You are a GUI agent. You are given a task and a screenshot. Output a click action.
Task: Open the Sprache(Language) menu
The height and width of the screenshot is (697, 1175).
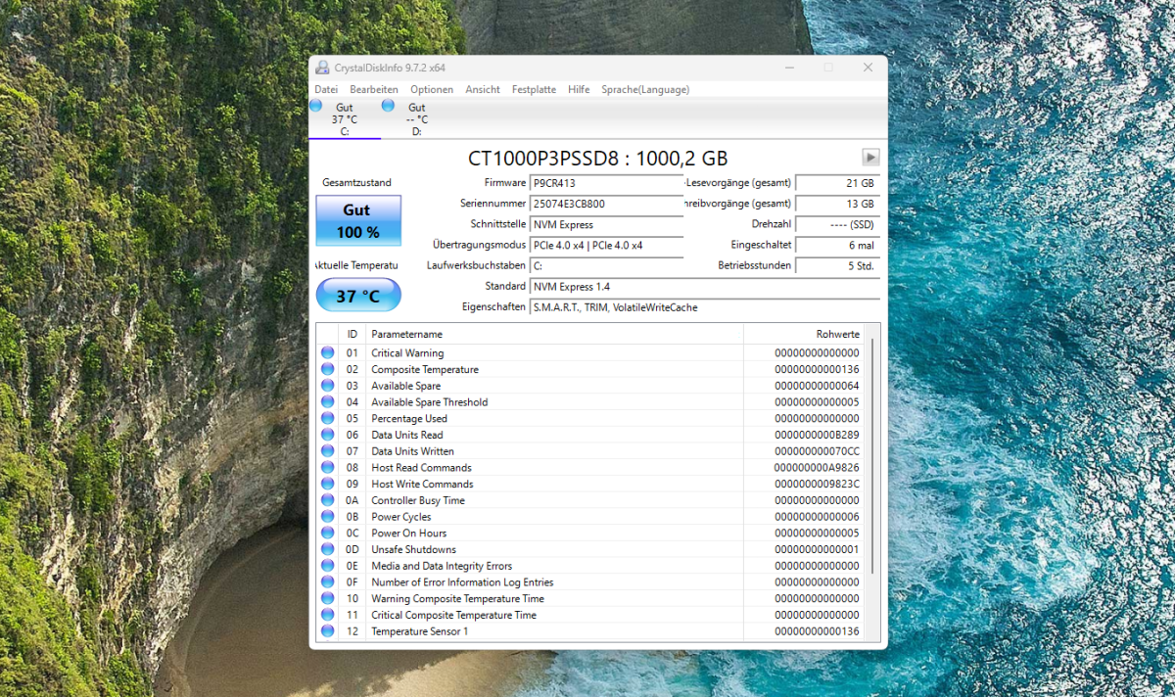click(x=644, y=89)
